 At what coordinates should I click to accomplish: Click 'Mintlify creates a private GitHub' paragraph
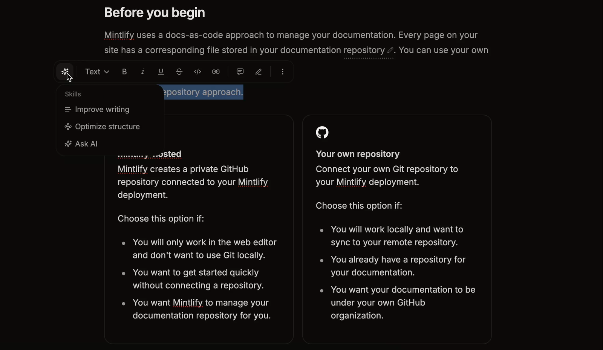pyautogui.click(x=193, y=182)
